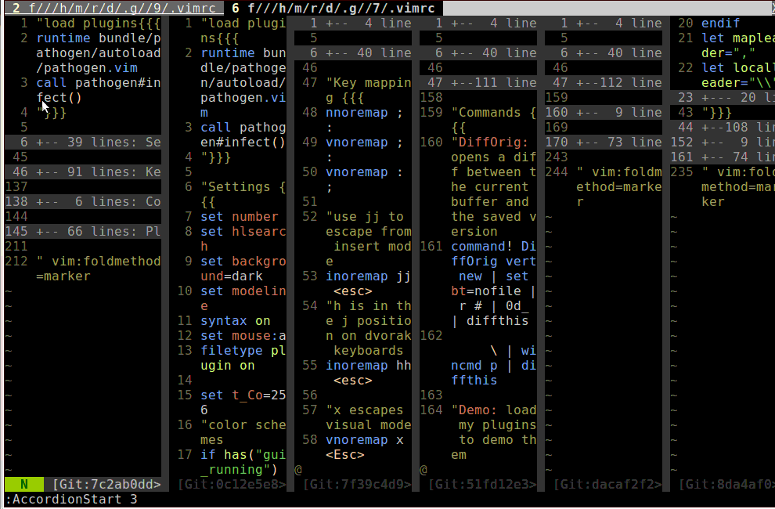775x509 pixels.
Task: Switch to tab 2 ending in 9/.vimrc
Action: (114, 8)
